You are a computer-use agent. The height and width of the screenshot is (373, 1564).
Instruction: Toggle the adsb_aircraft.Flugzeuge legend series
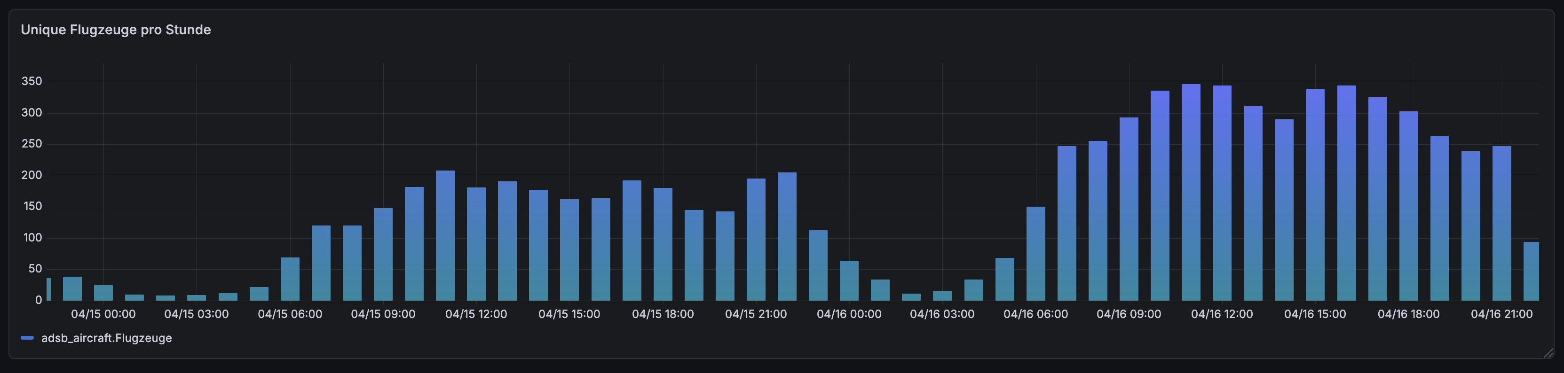tap(106, 338)
